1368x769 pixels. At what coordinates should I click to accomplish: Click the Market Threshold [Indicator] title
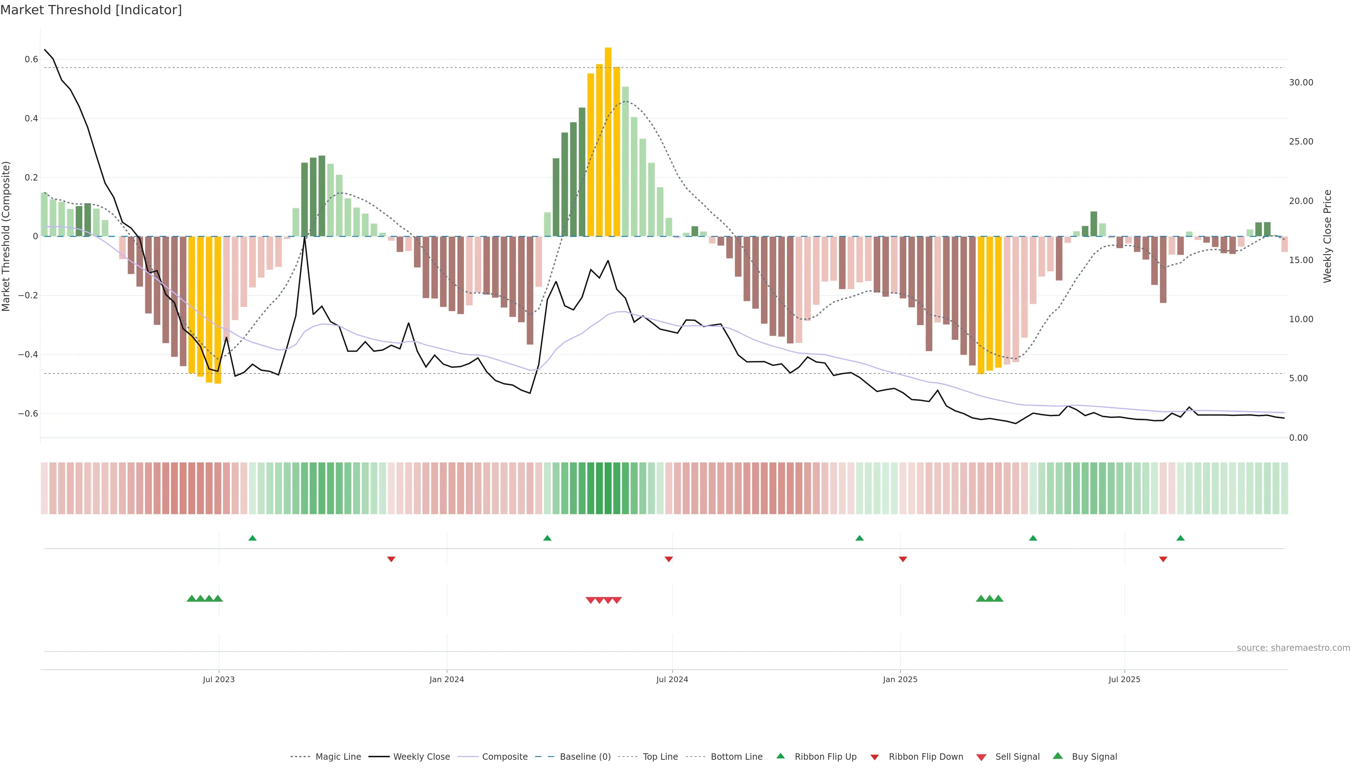click(x=91, y=10)
